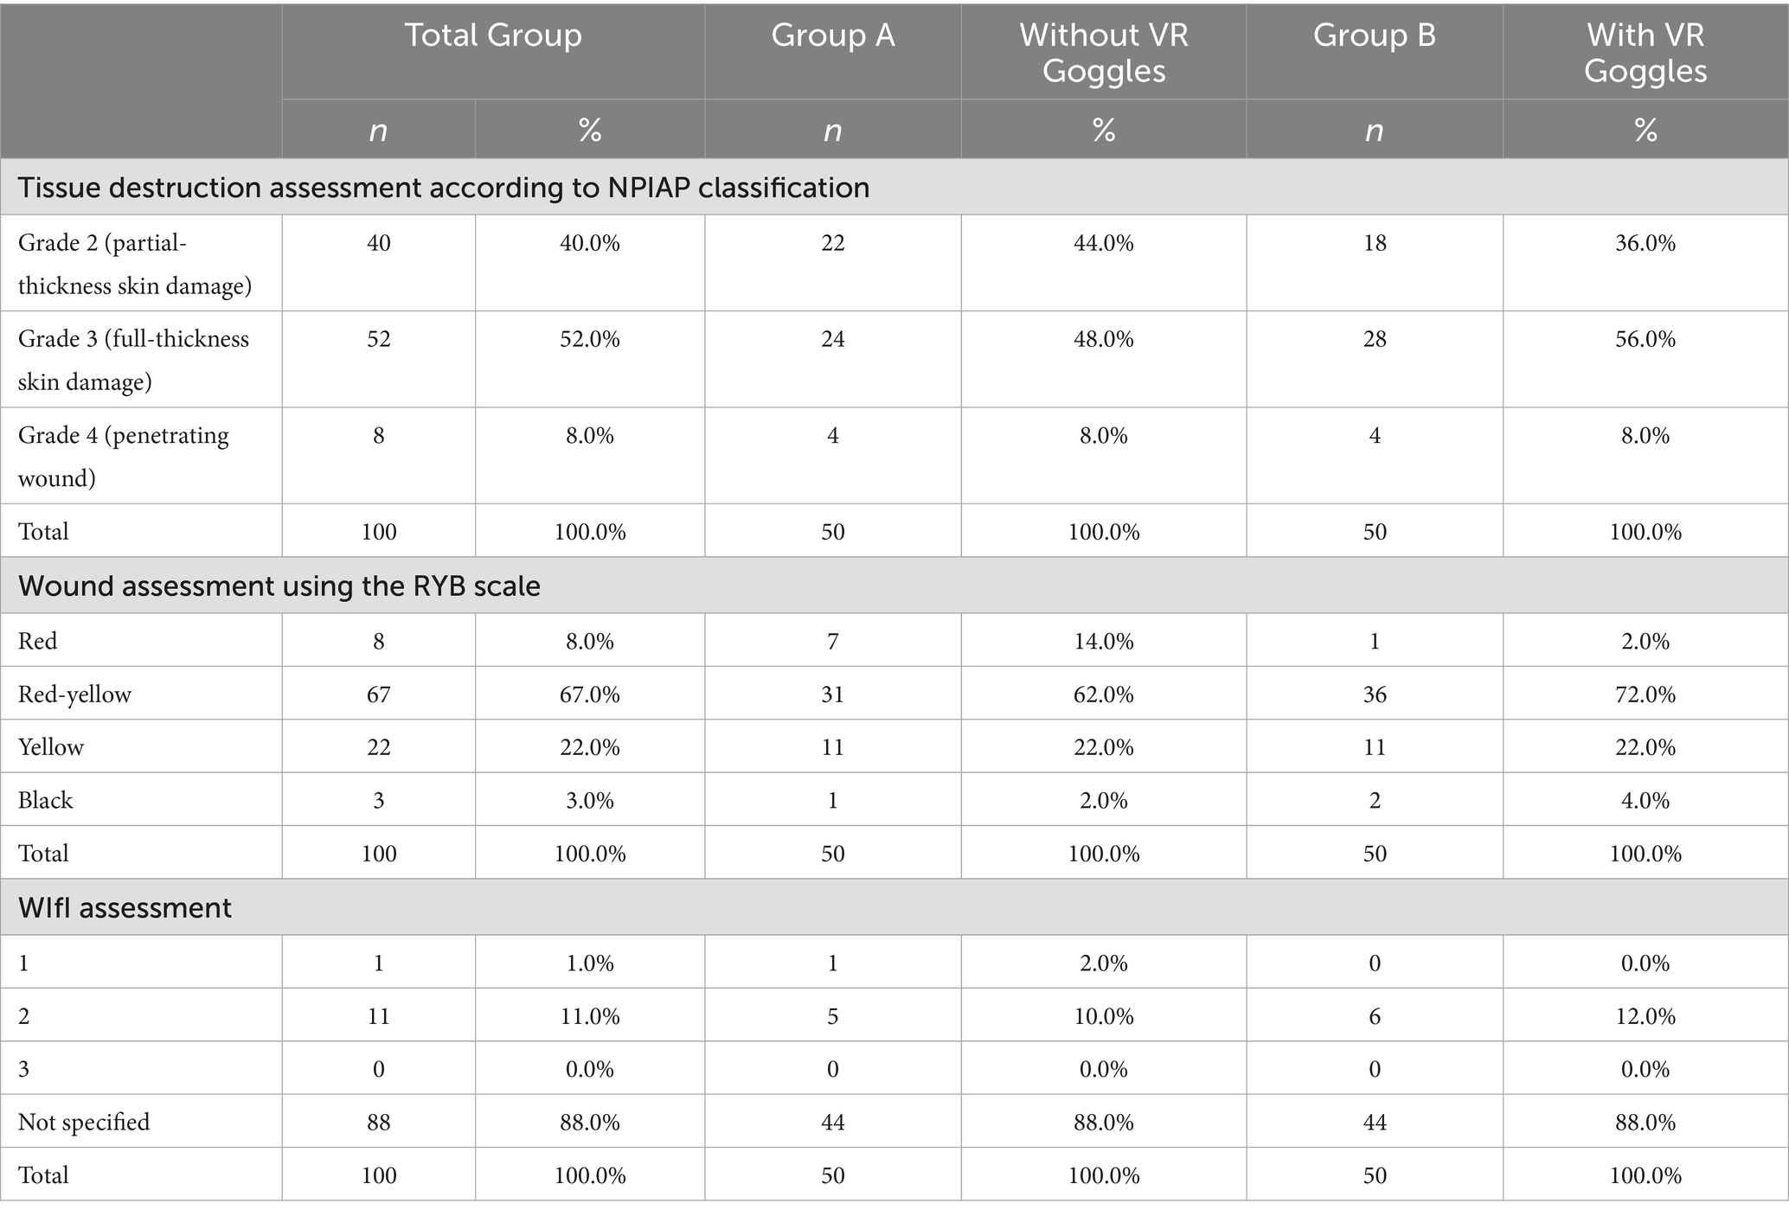Click the "Total Group" column header
This screenshot has width=1789, height=1216.
(x=493, y=36)
